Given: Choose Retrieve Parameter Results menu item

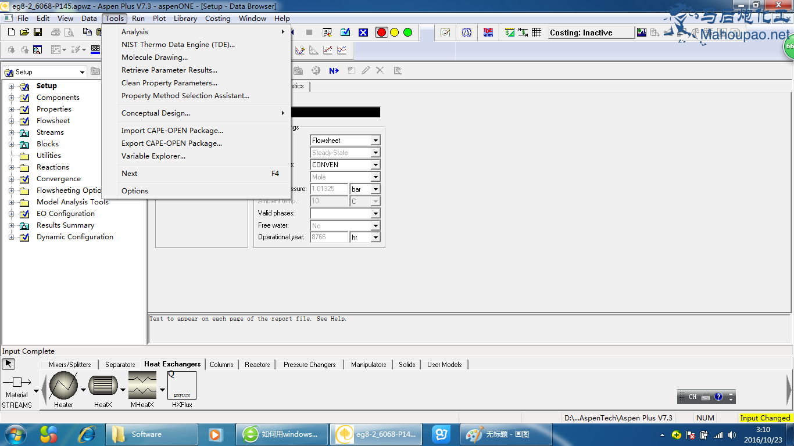Looking at the screenshot, I should point(196,70).
